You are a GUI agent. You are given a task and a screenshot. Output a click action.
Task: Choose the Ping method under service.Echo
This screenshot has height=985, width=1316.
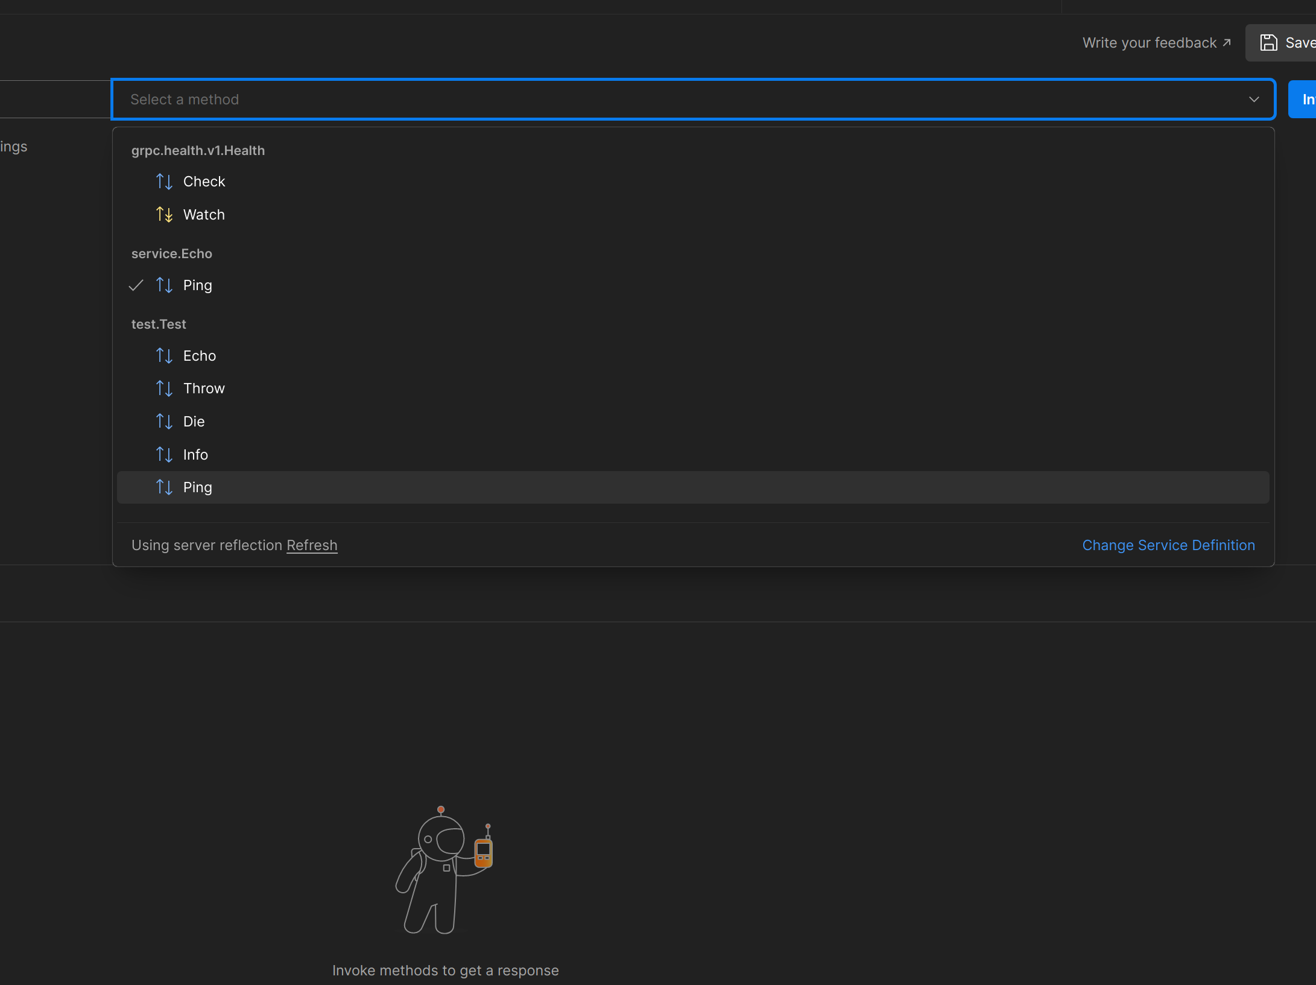click(x=198, y=285)
